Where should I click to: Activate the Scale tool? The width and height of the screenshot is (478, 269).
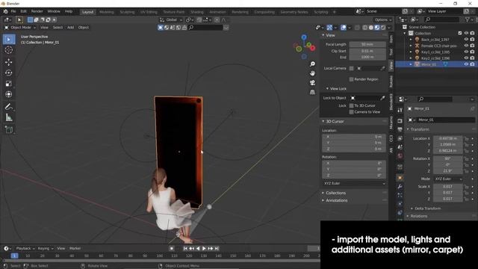point(9,83)
